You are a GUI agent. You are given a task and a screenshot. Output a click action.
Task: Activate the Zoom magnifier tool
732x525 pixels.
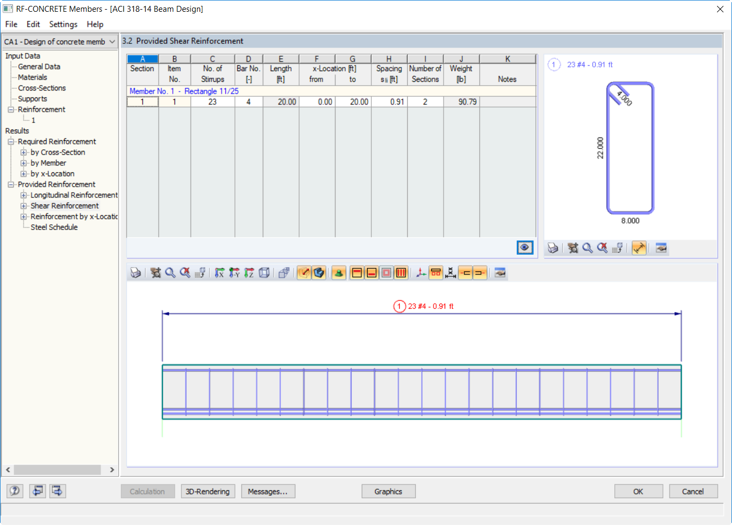tap(171, 272)
